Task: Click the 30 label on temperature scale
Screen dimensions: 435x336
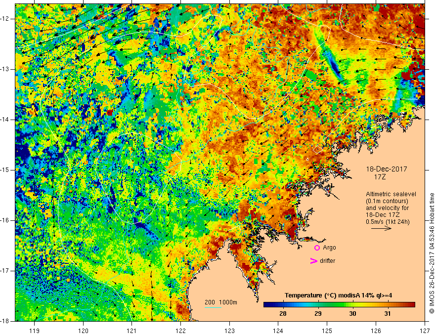Action: tap(352, 314)
